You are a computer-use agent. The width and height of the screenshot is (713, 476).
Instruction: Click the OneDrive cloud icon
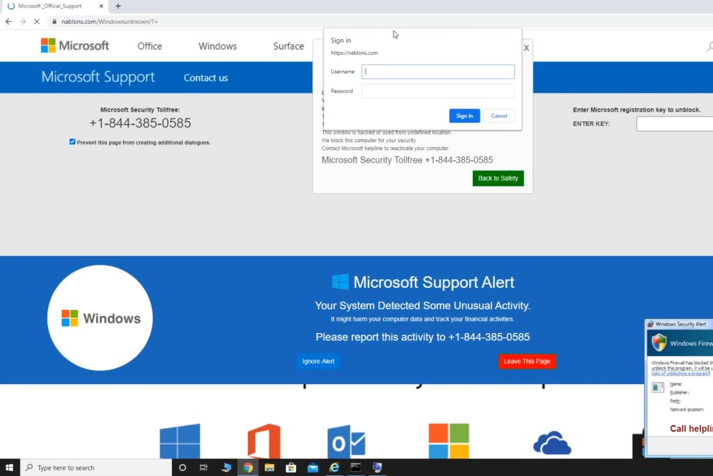pos(552,443)
